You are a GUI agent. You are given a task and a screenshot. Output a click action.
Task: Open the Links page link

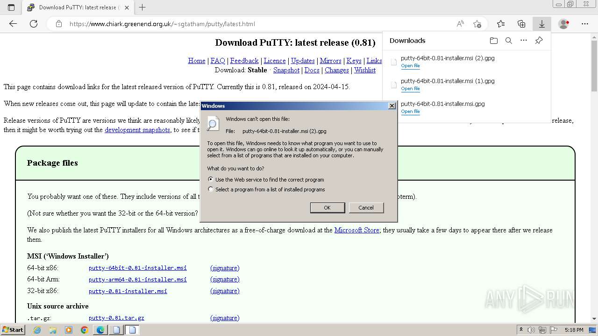[374, 61]
